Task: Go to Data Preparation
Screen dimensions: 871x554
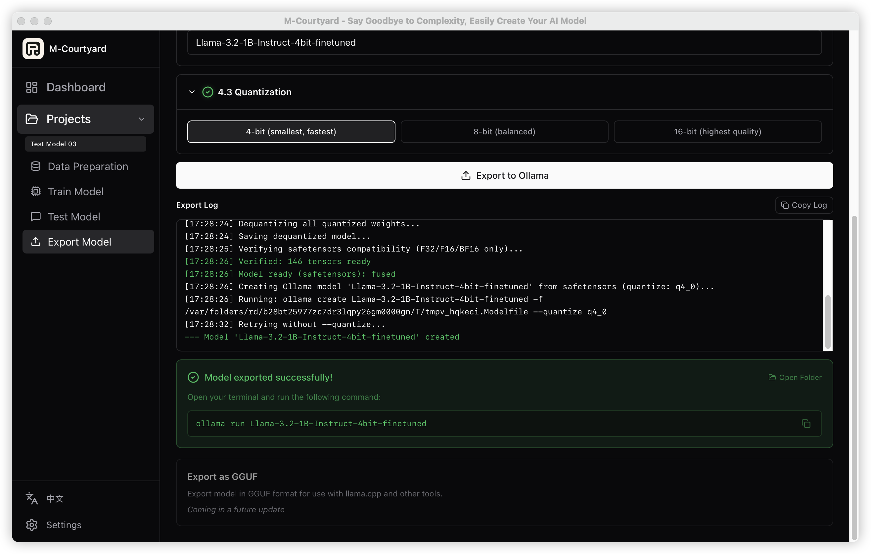Action: 88,166
